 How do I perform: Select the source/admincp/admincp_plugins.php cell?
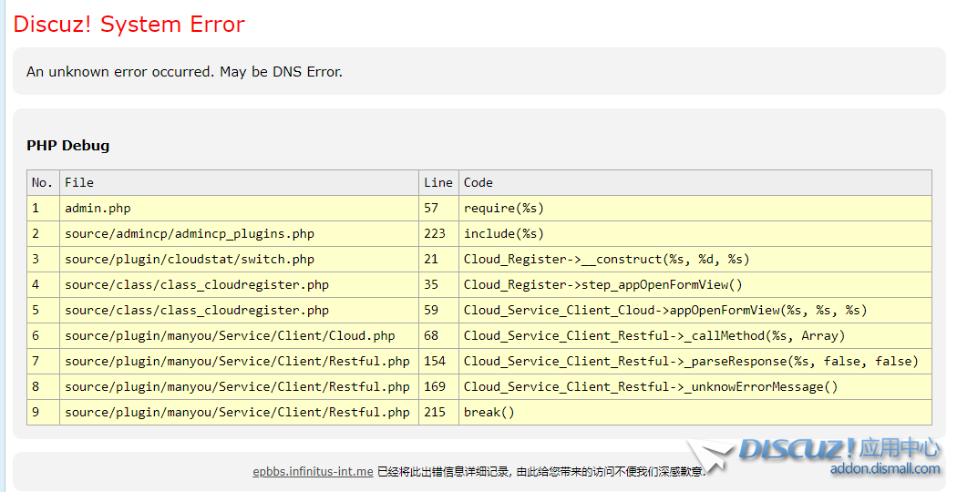(189, 233)
